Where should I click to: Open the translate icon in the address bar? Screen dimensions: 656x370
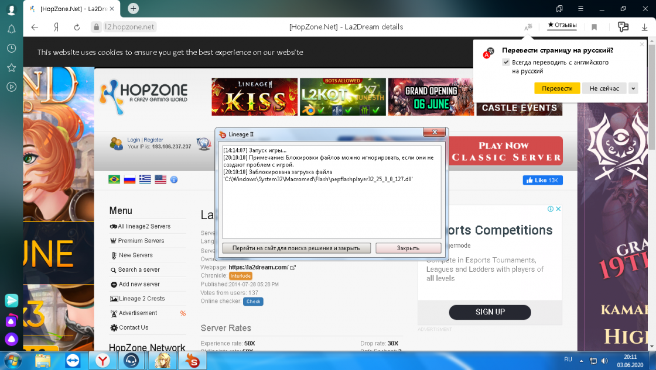pyautogui.click(x=528, y=27)
